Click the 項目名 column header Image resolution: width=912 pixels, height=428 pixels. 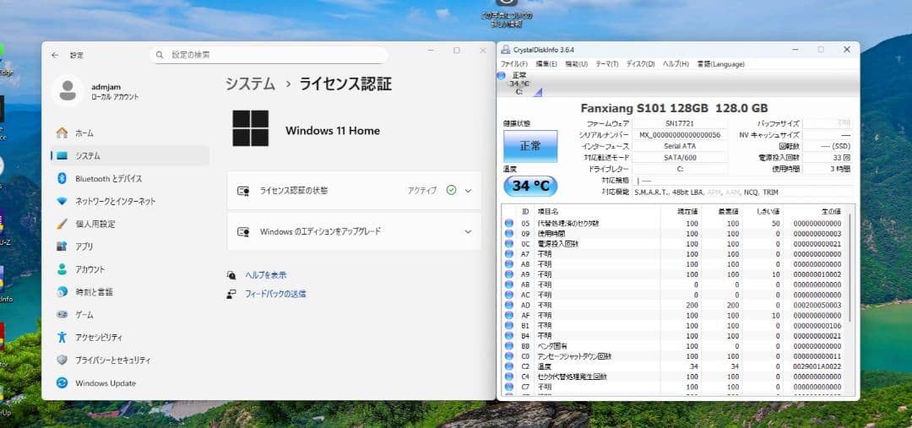597,211
